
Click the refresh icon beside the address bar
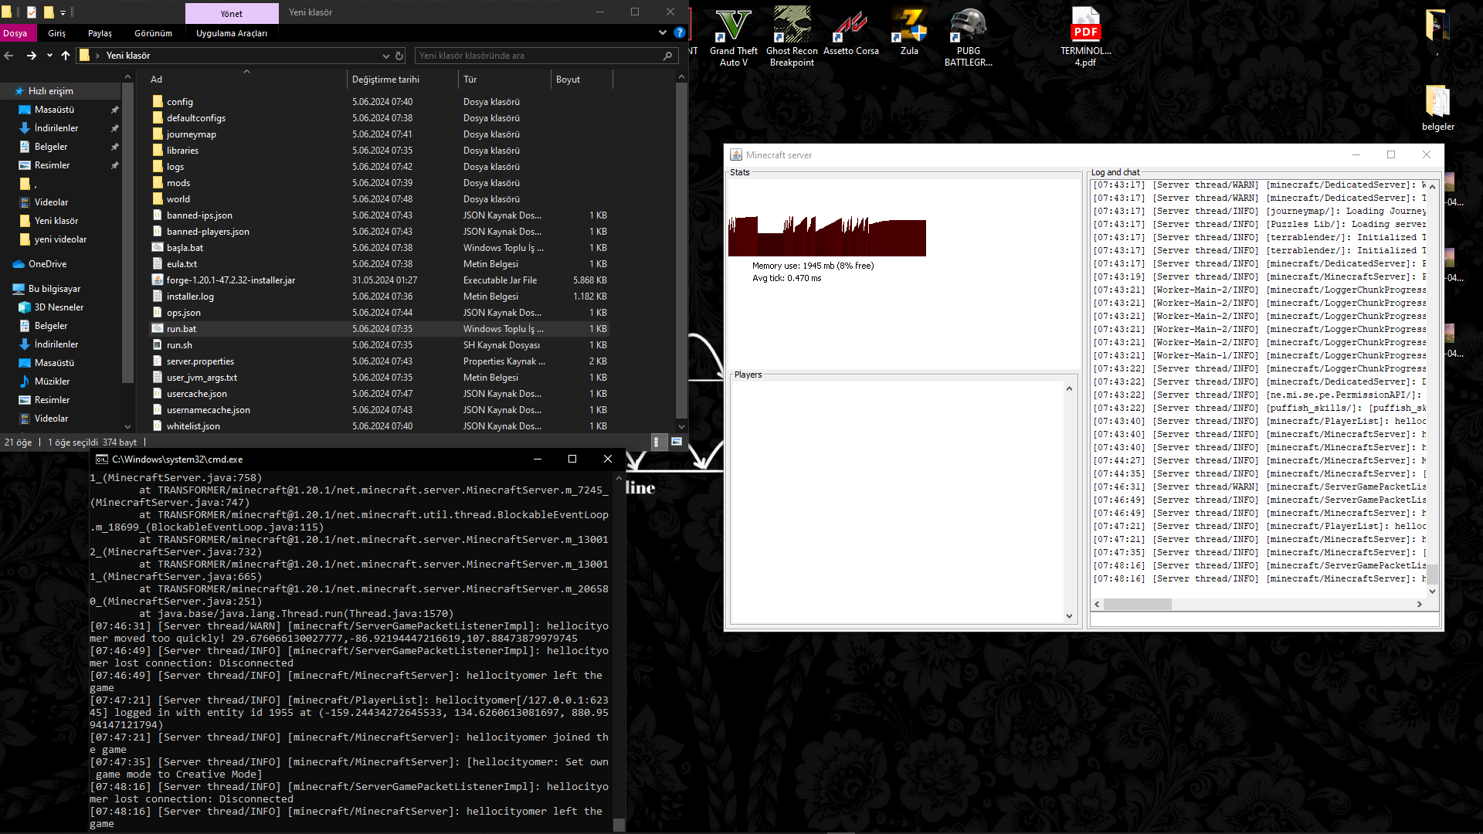399,56
